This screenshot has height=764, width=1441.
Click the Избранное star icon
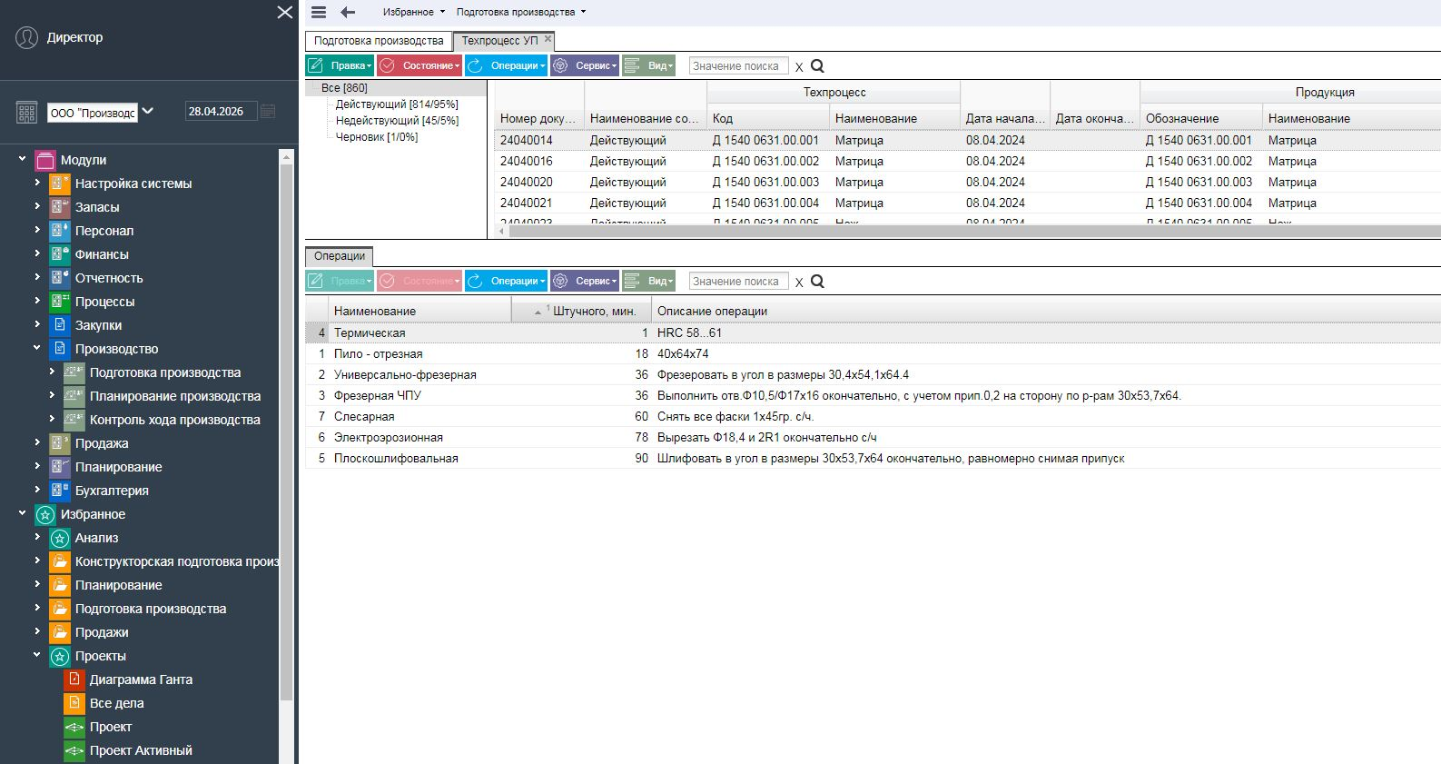[45, 514]
